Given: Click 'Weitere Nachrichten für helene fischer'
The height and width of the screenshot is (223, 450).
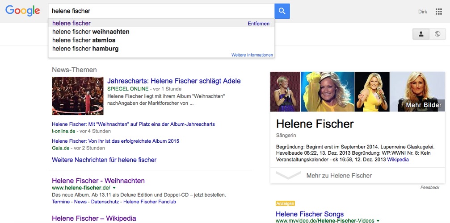Looking at the screenshot, I should coord(104,160).
